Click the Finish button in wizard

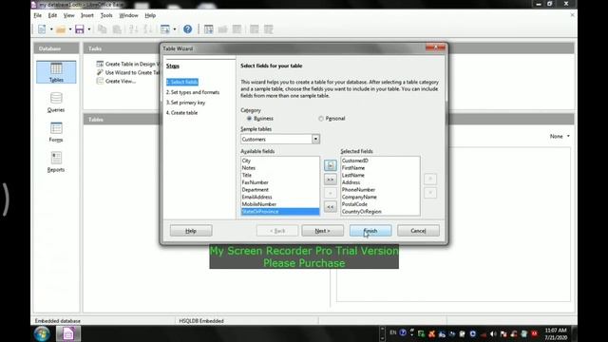point(370,231)
